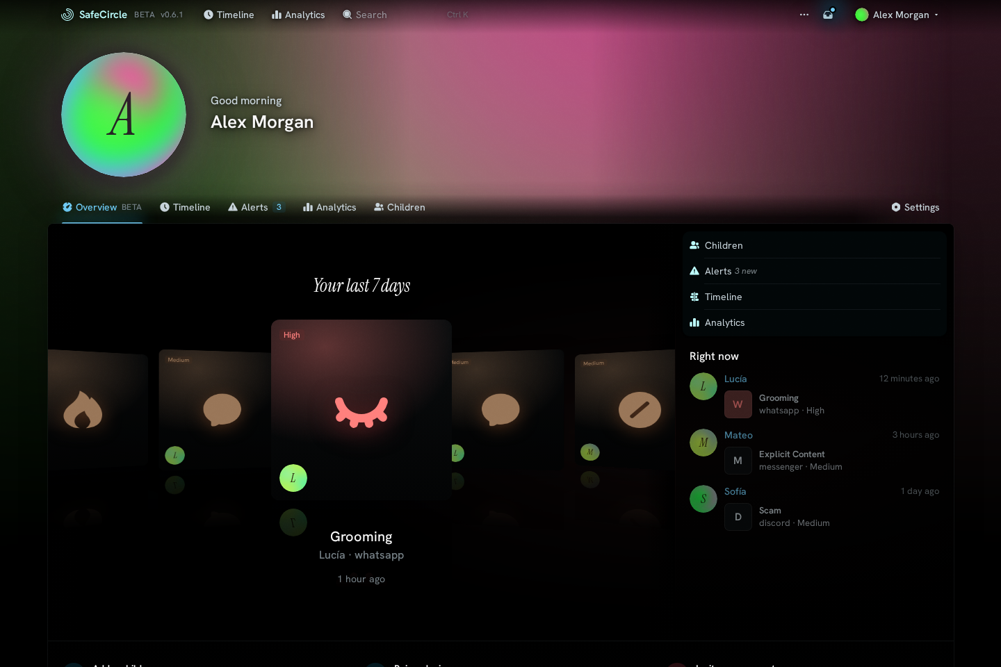This screenshot has height=667, width=1001.
Task: Select the chat bubble card right of Grooming
Action: coord(507,410)
